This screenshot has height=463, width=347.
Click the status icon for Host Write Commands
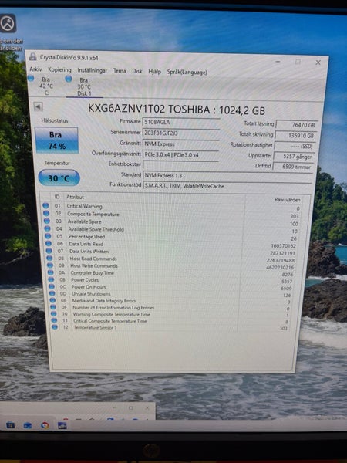50,265
